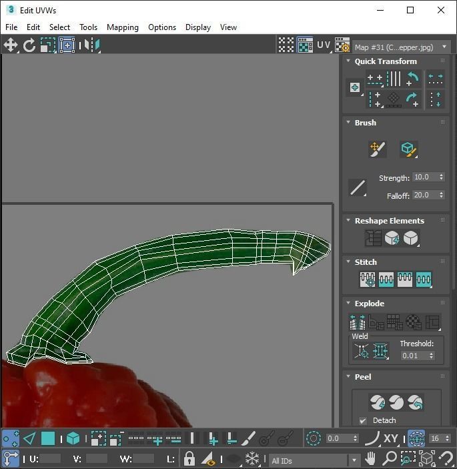Open the Select menu
The width and height of the screenshot is (457, 469).
[x=59, y=27]
